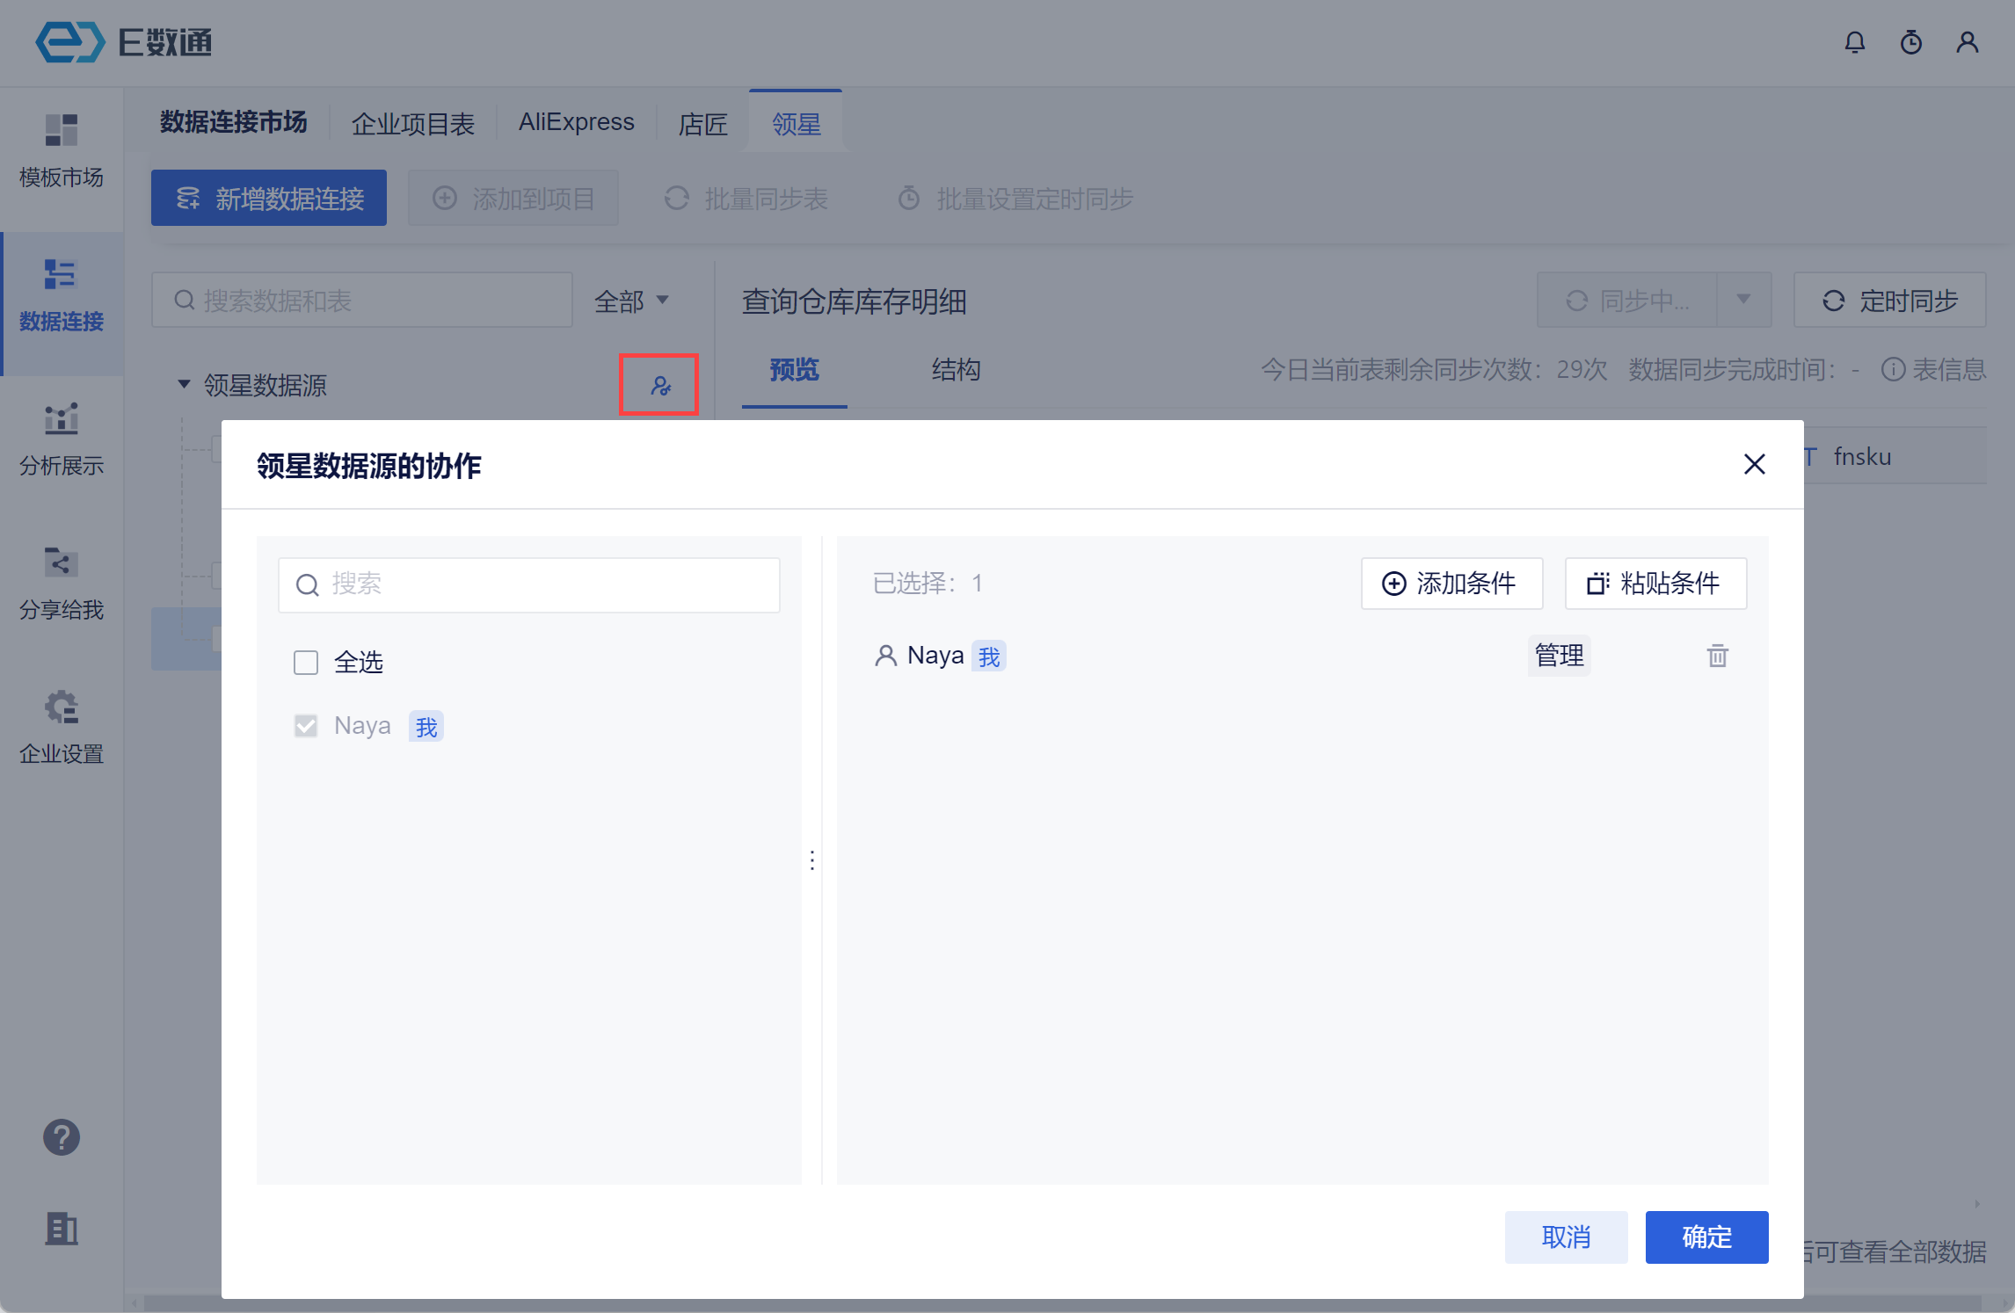This screenshot has height=1313, width=2015.
Task: Toggle the Naya user checkbox
Action: point(306,726)
